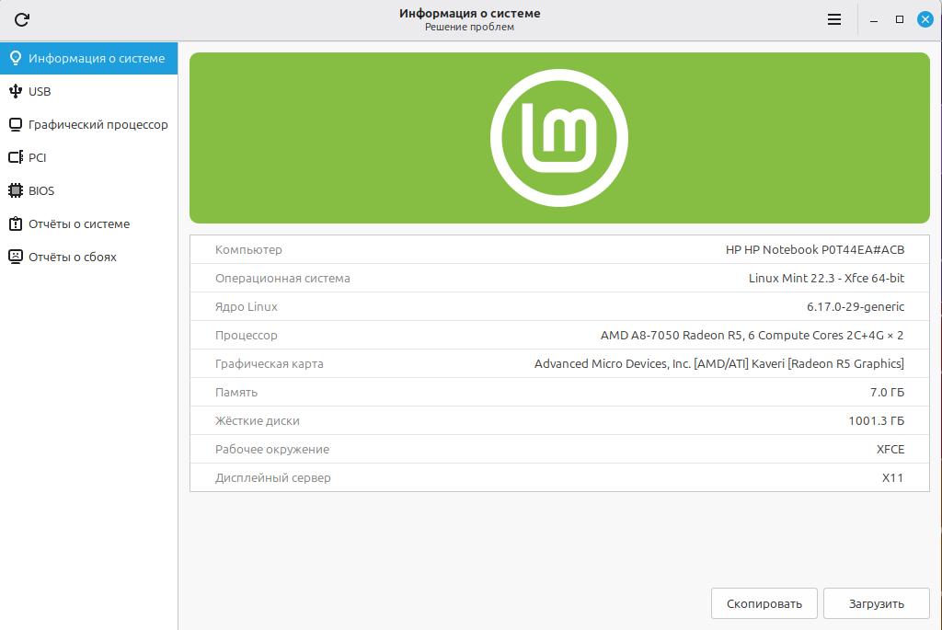Click the sad-face icon beside Отчёты о сбоях
This screenshot has height=630, width=942.
tap(16, 257)
